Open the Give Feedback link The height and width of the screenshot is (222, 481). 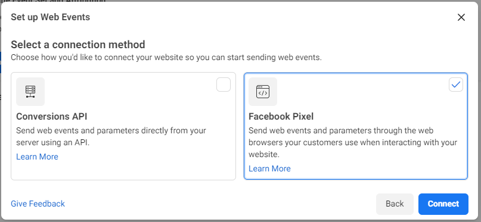[x=38, y=204]
